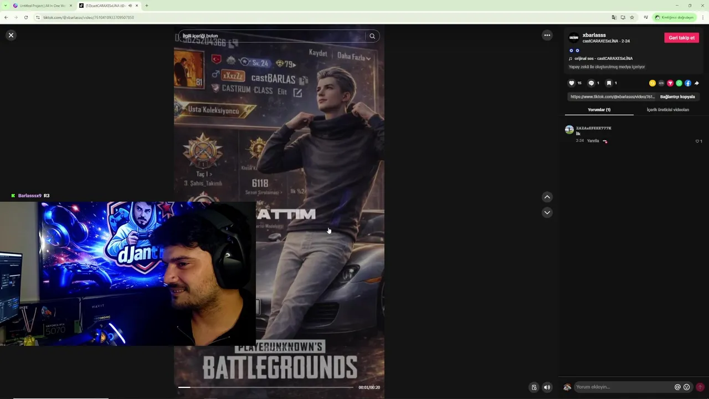Viewport: 709px width, 399px height.
Task: Go to next video with down chevron
Action: pos(547,212)
